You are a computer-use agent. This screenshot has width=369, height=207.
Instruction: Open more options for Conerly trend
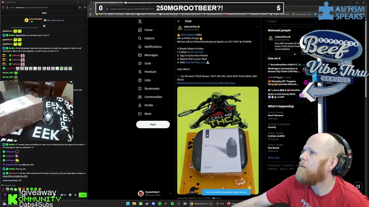[x=312, y=125]
